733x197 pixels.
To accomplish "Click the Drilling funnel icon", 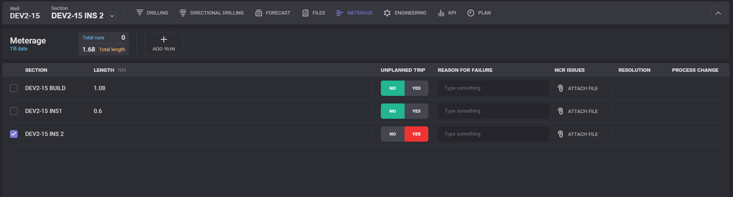I will [x=140, y=13].
